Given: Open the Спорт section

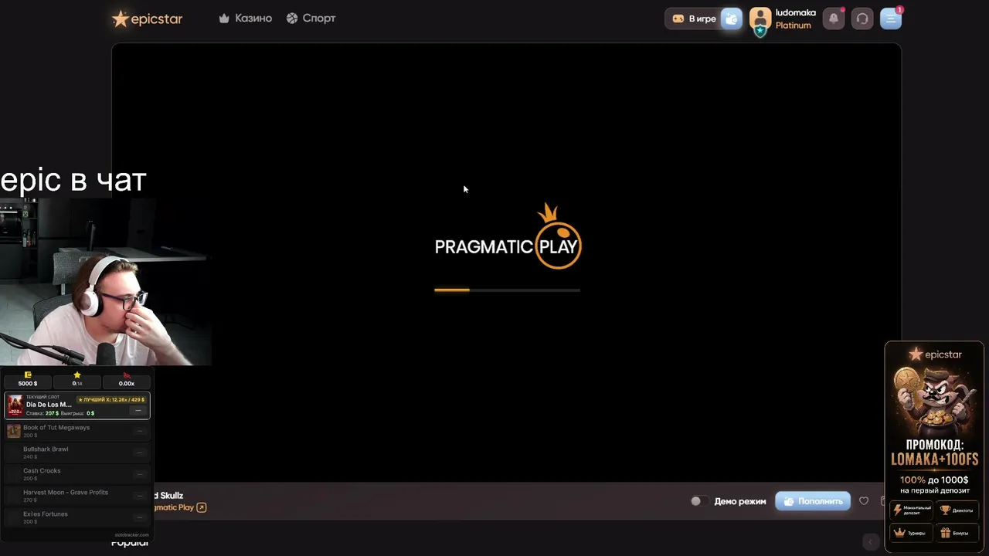Looking at the screenshot, I should [311, 18].
